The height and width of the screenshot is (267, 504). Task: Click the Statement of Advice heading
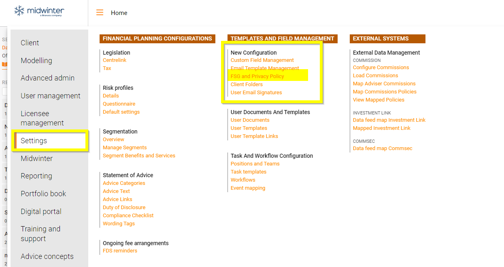128,175
